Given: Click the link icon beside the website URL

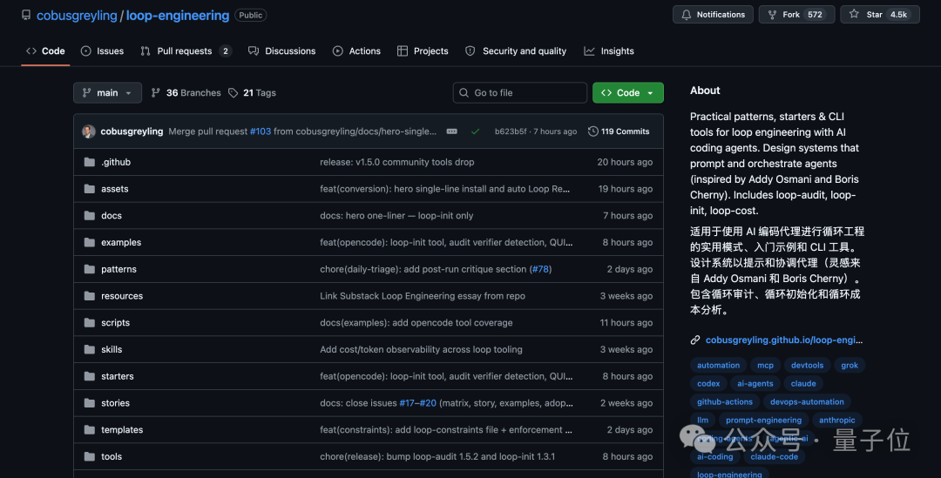Looking at the screenshot, I should pos(695,340).
